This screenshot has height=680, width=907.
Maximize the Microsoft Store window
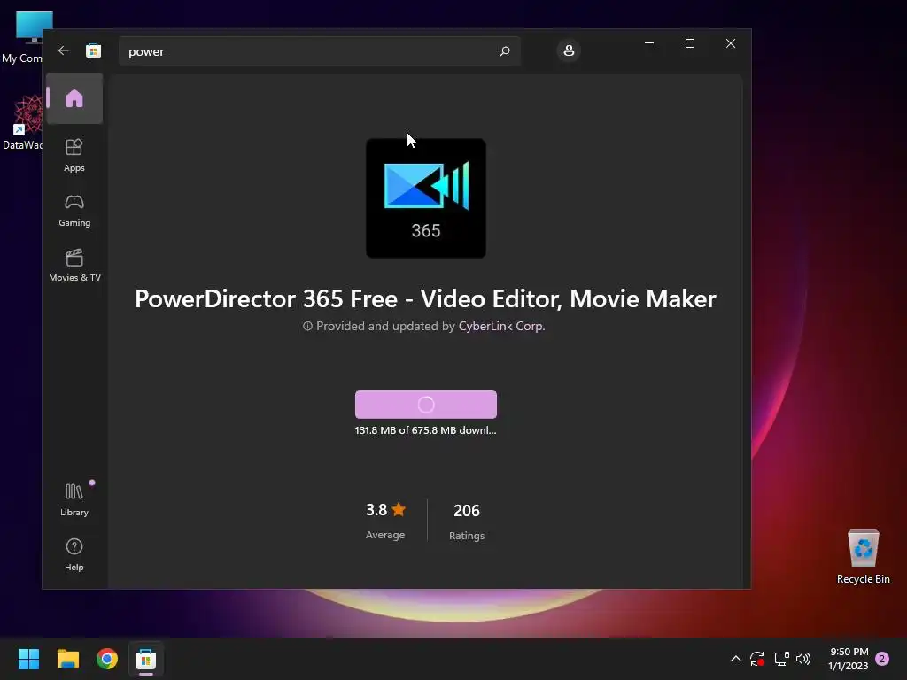pyautogui.click(x=689, y=43)
